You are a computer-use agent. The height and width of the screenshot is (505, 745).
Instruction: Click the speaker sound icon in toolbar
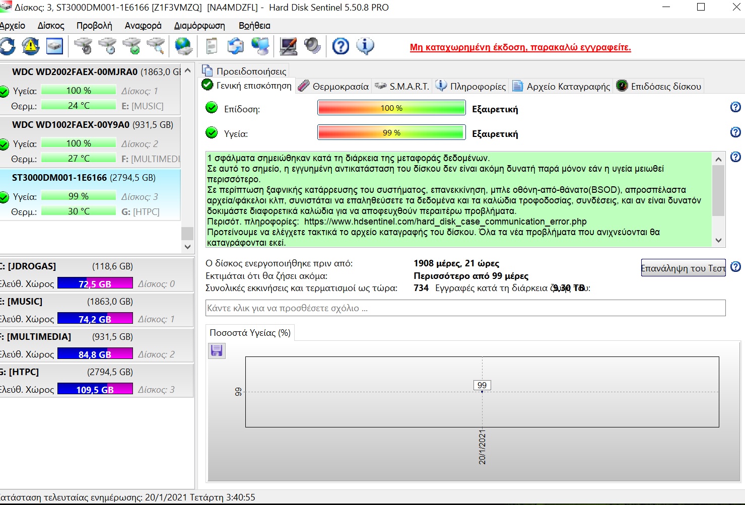(x=312, y=46)
